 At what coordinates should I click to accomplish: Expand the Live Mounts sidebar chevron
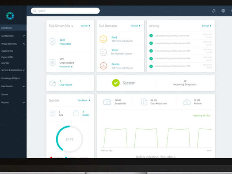[24, 86]
